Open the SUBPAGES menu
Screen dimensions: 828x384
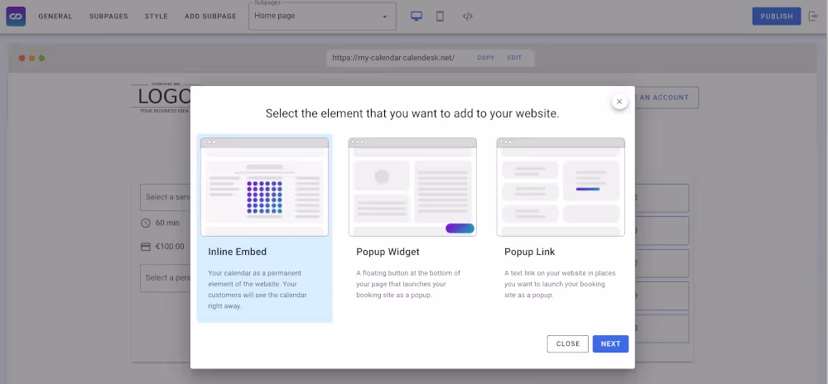(x=108, y=17)
